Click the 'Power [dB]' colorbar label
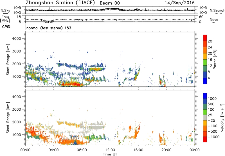The image size is (225, 156). (215, 59)
